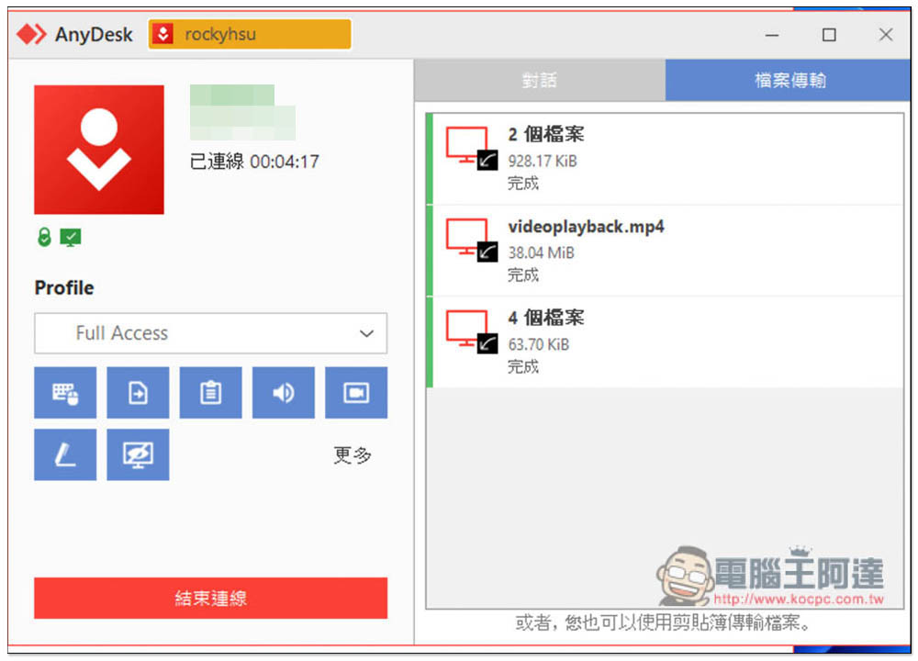Image resolution: width=918 pixels, height=661 pixels.
Task: Toggle clipboard access permission
Action: pyautogui.click(x=210, y=392)
